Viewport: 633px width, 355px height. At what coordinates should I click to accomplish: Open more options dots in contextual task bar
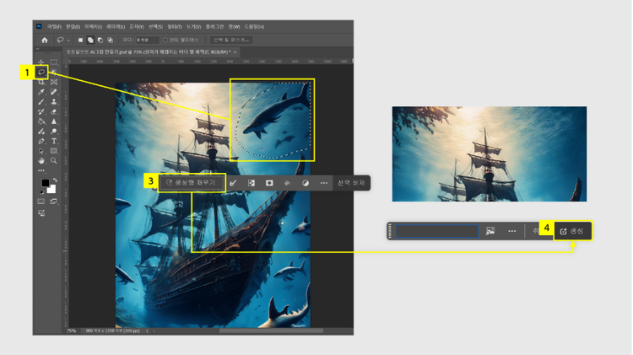click(x=324, y=183)
